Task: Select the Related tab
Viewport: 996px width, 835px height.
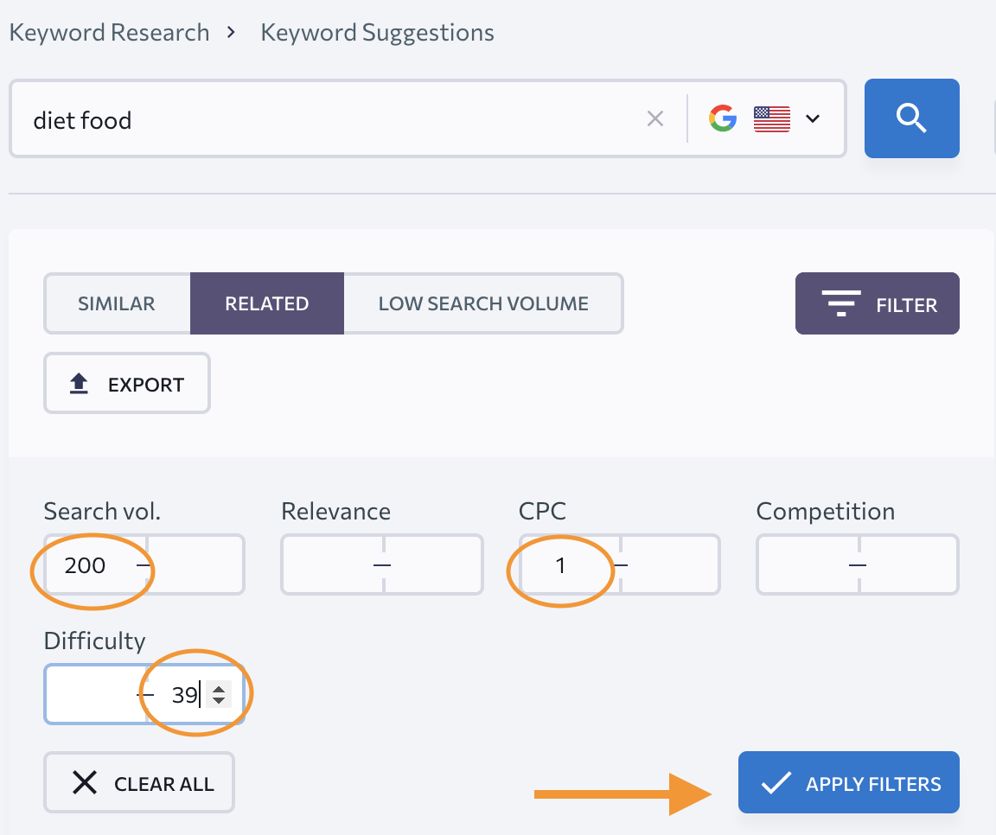Action: tap(266, 303)
